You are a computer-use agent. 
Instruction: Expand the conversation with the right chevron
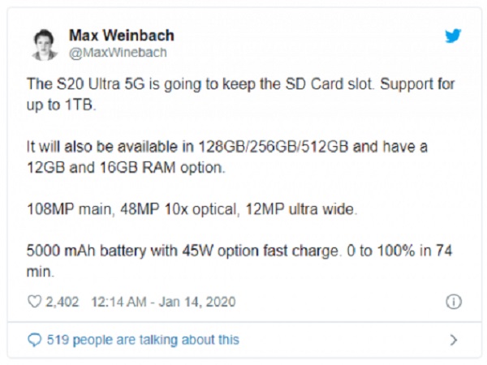(453, 340)
